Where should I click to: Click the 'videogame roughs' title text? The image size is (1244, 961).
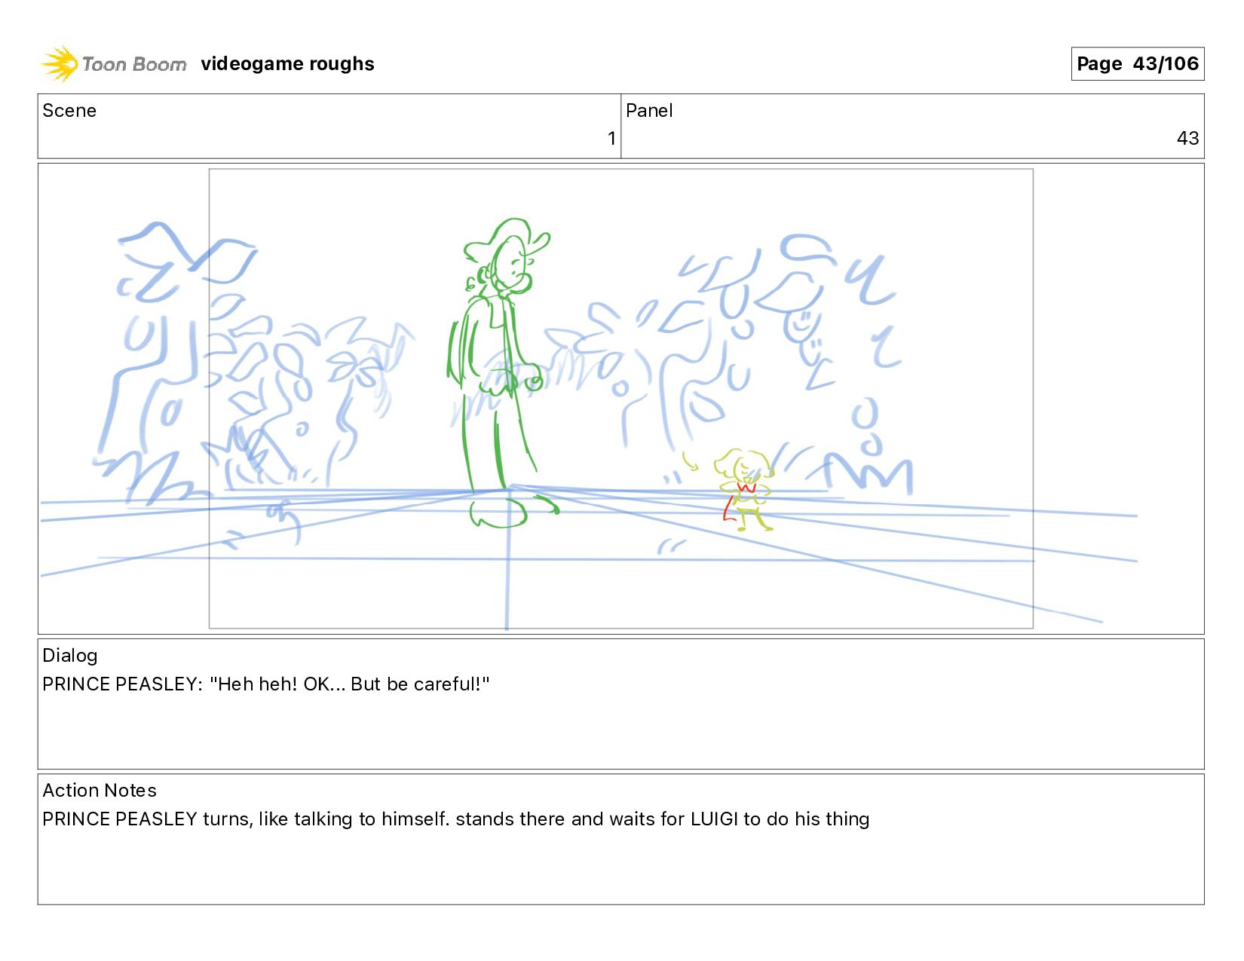coord(287,64)
